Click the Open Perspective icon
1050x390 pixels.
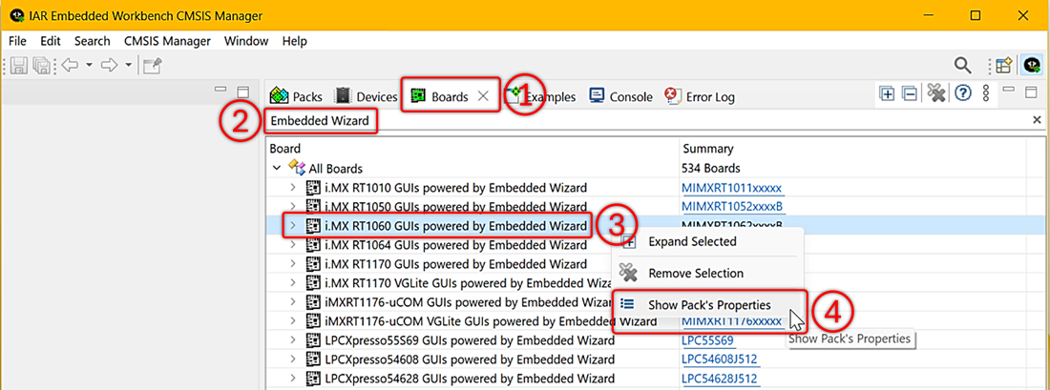(x=1003, y=65)
